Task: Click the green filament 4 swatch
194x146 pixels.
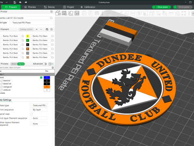Action: point(27,40)
